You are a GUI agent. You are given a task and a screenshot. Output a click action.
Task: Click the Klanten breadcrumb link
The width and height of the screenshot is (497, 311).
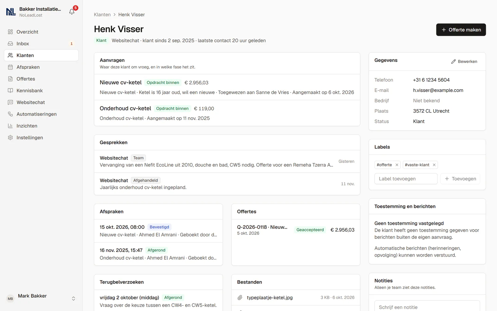(102, 15)
